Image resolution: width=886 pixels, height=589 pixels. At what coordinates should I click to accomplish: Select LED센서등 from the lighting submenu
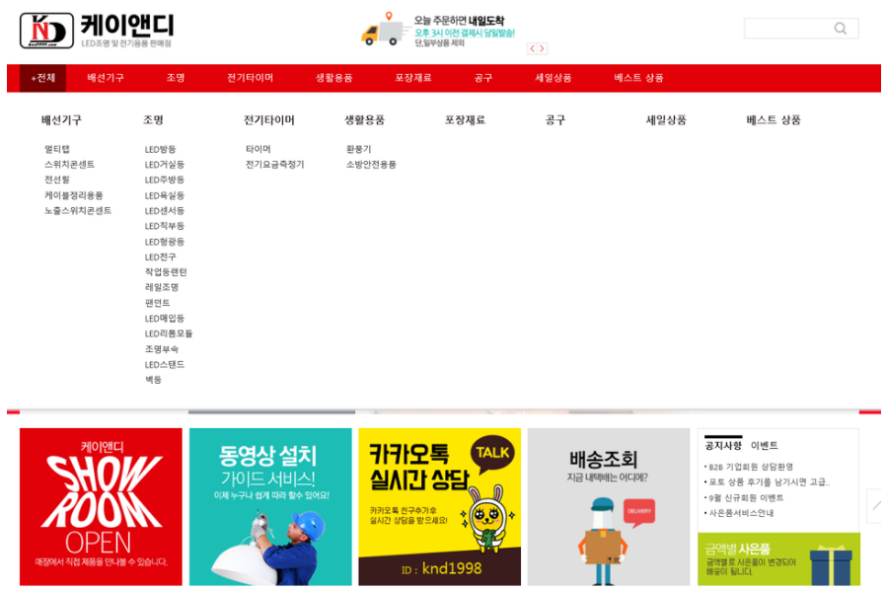pos(165,211)
